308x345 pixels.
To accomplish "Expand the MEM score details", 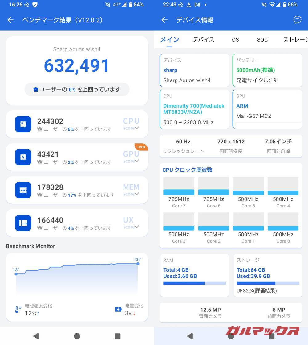I will 137,194.
